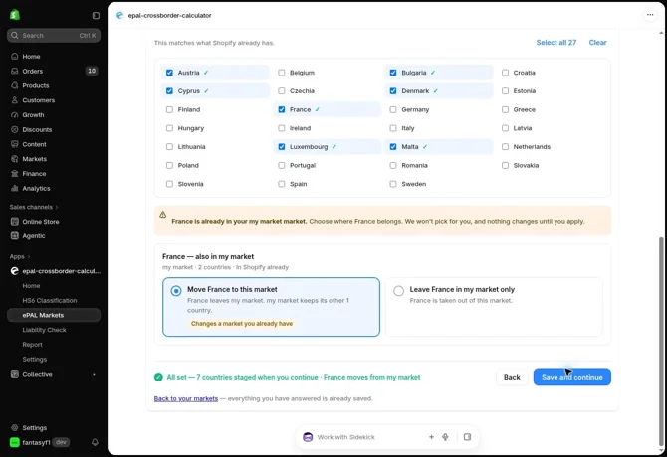Image resolution: width=667 pixels, height=457 pixels.
Task: Click the page vertical scrollbar
Action: pyautogui.click(x=661, y=342)
